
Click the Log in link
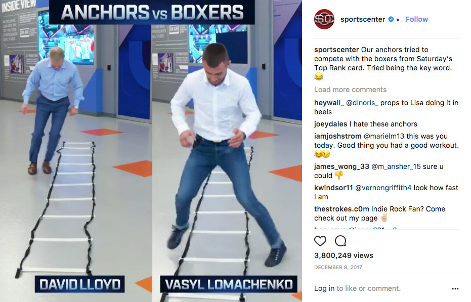324,288
